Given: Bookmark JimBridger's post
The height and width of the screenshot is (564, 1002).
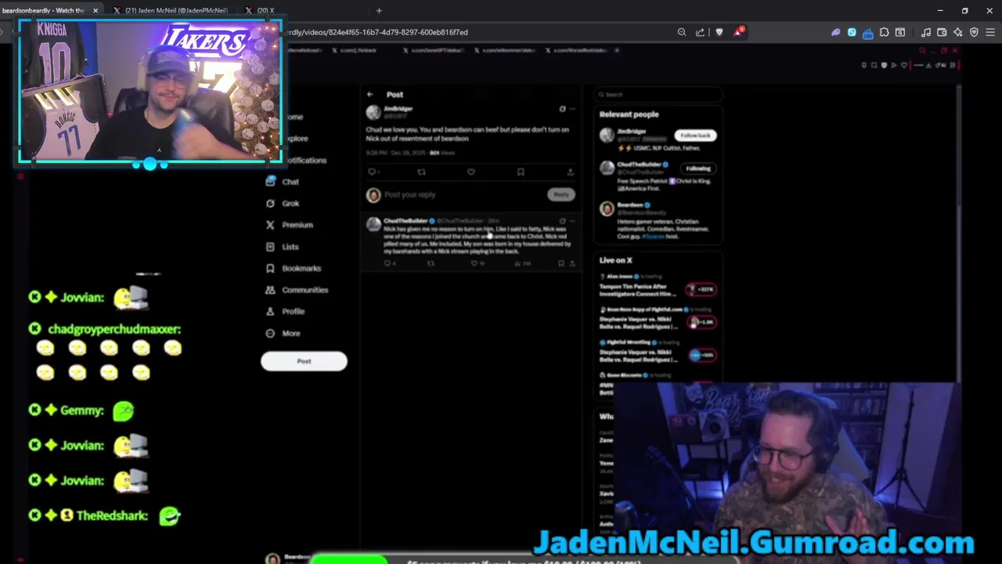Looking at the screenshot, I should point(521,172).
